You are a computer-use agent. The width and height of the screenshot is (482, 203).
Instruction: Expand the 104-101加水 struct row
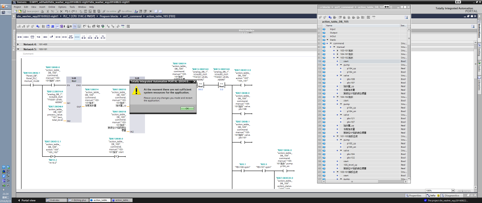click(338, 54)
